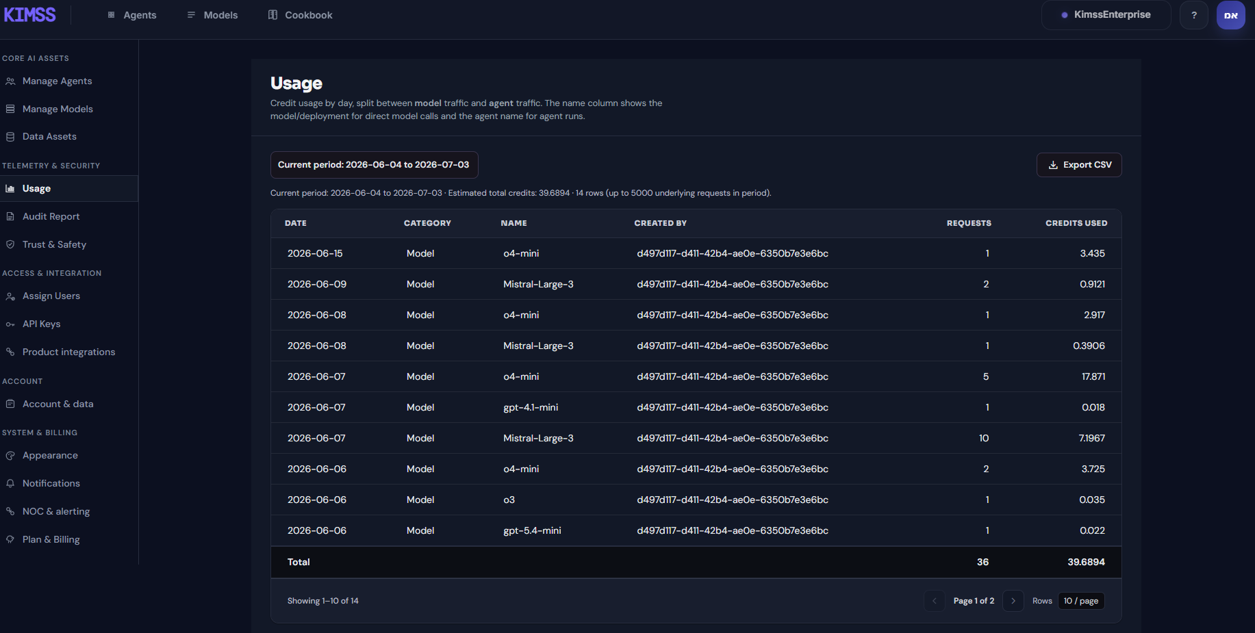The image size is (1255, 633).
Task: Open NOC & alerting page
Action: point(68,511)
